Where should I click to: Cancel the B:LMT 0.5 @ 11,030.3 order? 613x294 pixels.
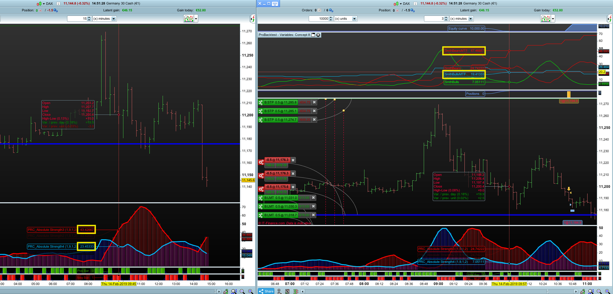pyautogui.click(x=313, y=206)
